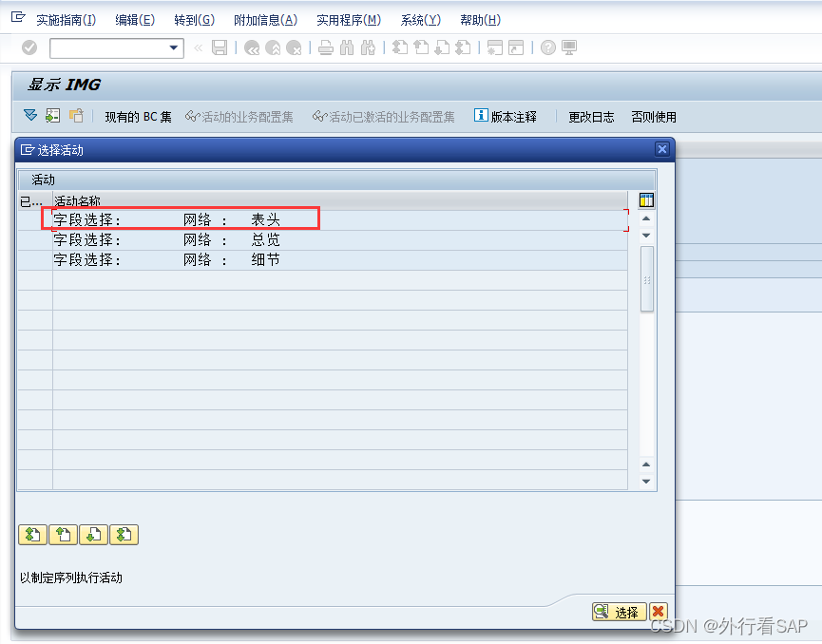This screenshot has height=644, width=822.
Task: Click the bottom scroll-down arrow of the list
Action: 646,482
